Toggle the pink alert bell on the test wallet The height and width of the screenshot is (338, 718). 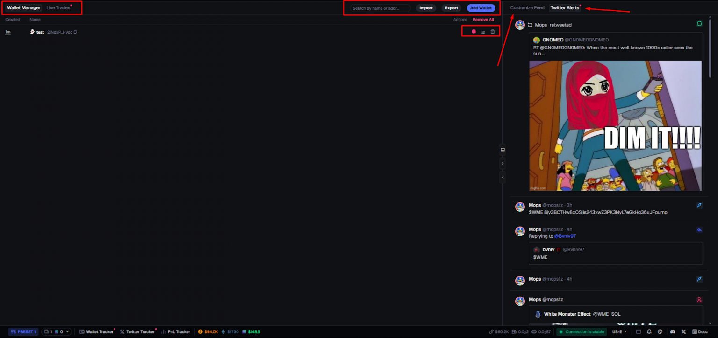click(474, 31)
